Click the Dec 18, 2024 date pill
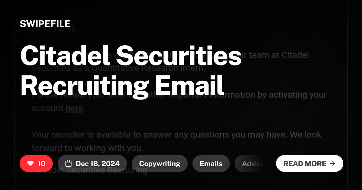This screenshot has height=190, width=362. pos(92,163)
